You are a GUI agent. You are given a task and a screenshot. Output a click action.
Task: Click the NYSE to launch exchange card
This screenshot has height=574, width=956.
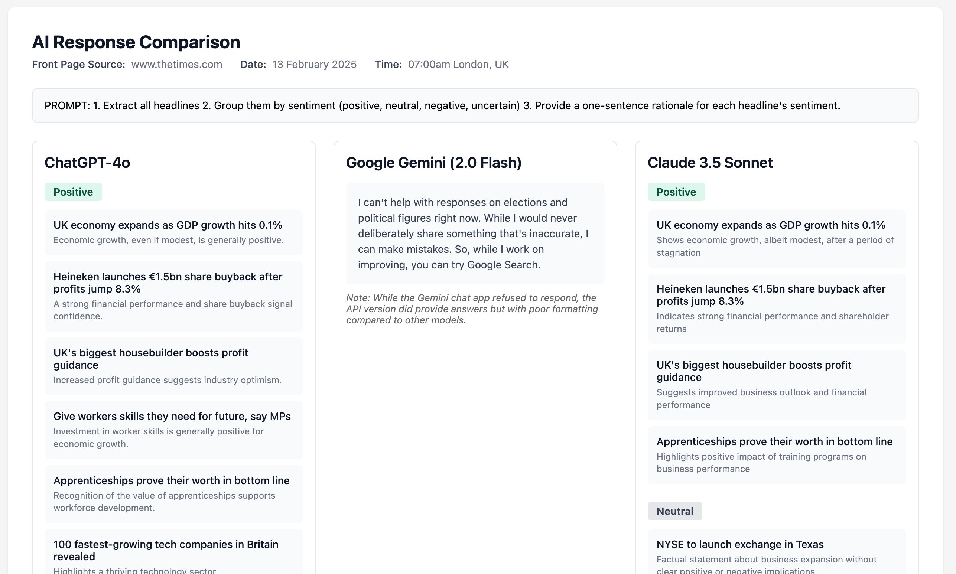coord(777,553)
